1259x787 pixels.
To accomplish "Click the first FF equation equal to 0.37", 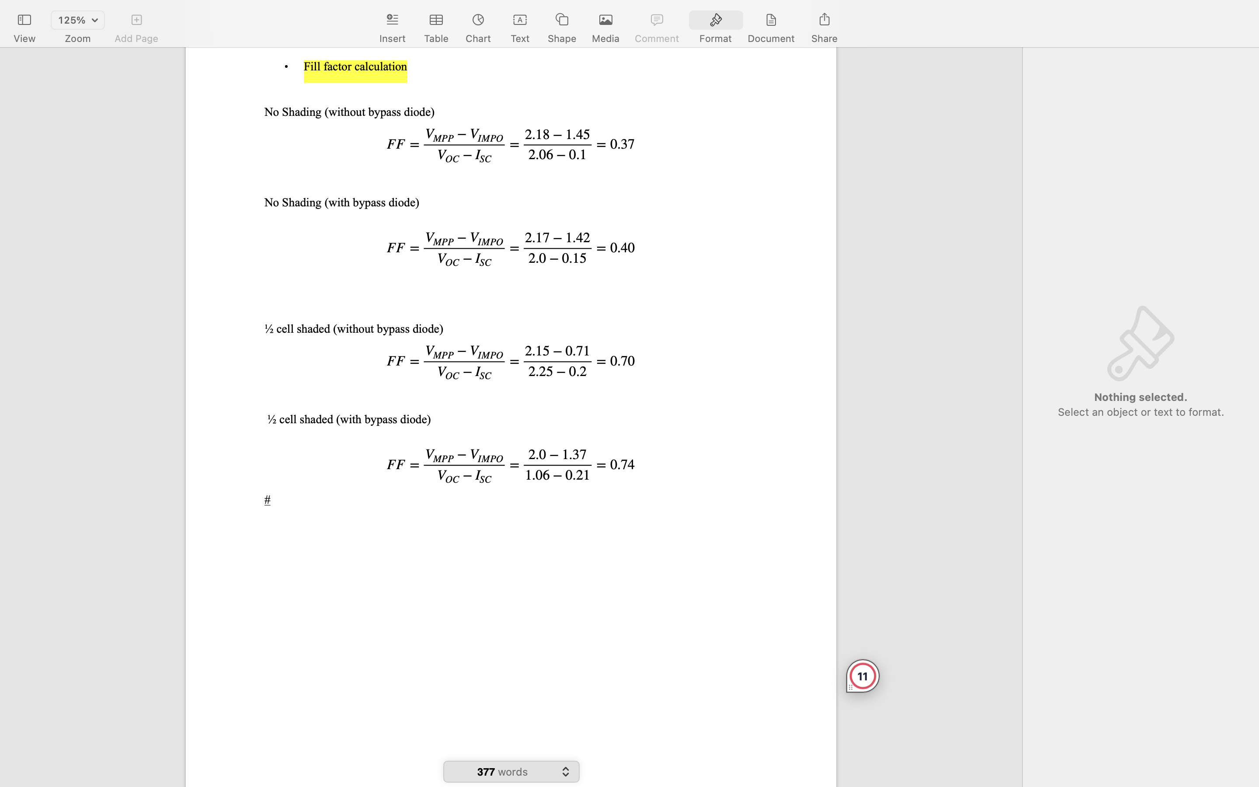I will pyautogui.click(x=510, y=145).
